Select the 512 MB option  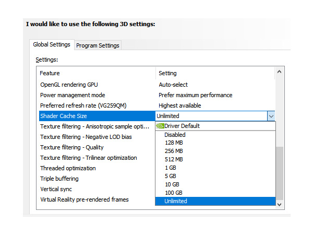point(174,159)
